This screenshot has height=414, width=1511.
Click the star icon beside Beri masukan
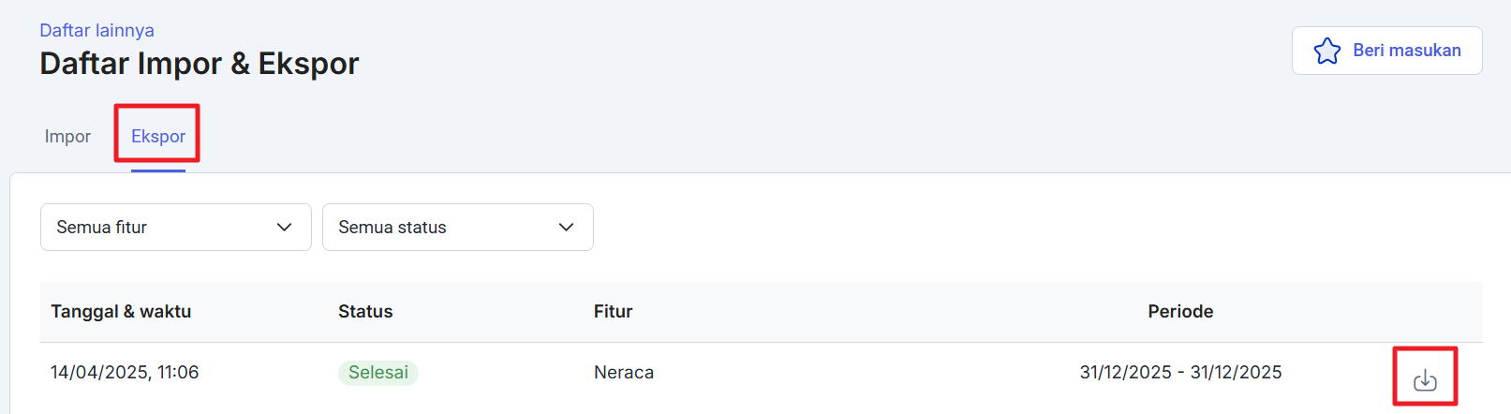(1327, 51)
